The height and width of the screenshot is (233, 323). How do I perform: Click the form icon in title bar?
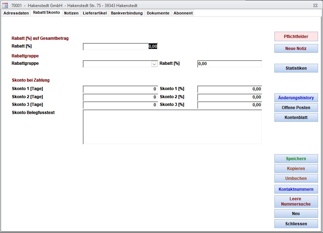pos(5,6)
